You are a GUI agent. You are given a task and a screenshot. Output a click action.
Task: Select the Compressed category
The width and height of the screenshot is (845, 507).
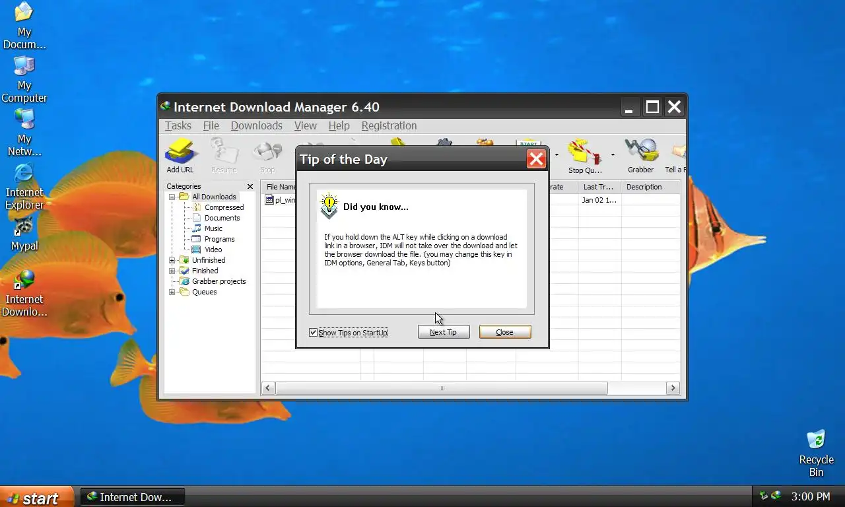click(x=224, y=207)
